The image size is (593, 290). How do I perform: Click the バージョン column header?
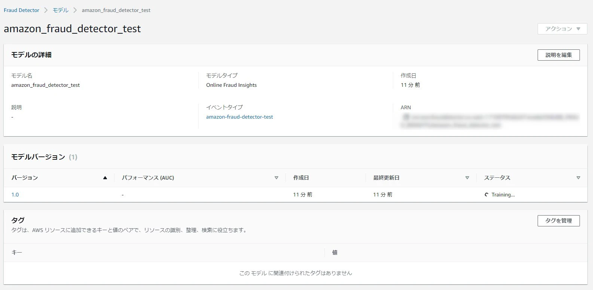tap(25, 178)
